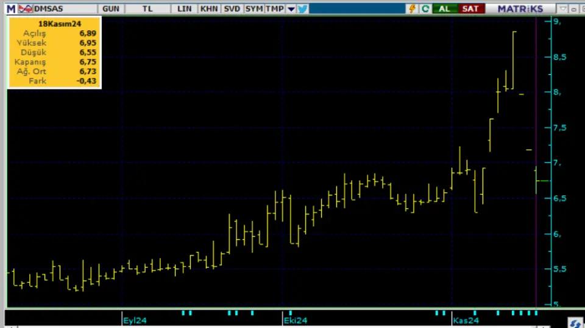
Task: Click the SVD toolbar button
Action: (x=232, y=9)
